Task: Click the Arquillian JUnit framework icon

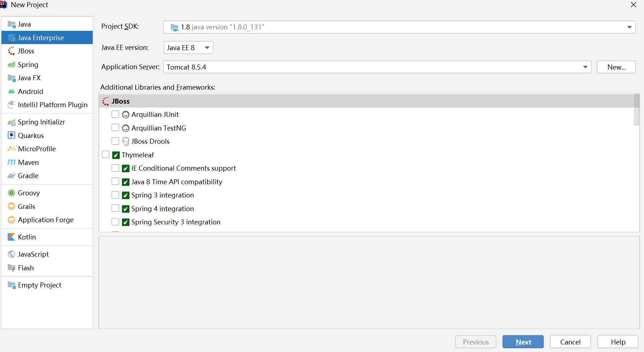Action: tap(126, 115)
